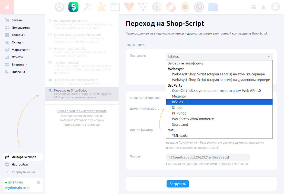Click the storefront settings gear icon

pos(38,182)
